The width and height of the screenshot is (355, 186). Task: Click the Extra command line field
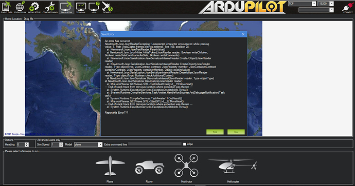155,144
